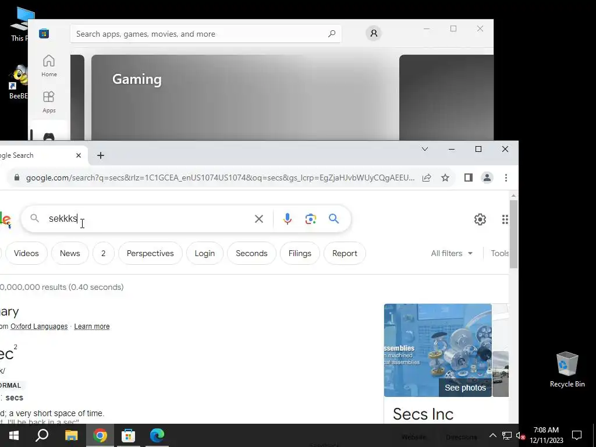The height and width of the screenshot is (447, 596).
Task: Click the page vertical scrollbar thumb
Action: (513, 234)
